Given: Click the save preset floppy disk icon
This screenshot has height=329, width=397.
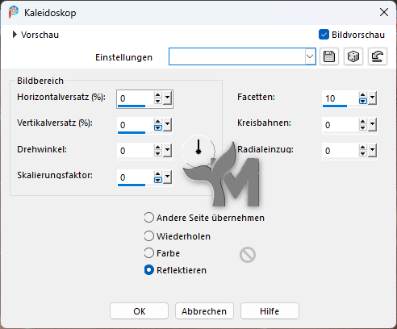Looking at the screenshot, I should [x=329, y=56].
